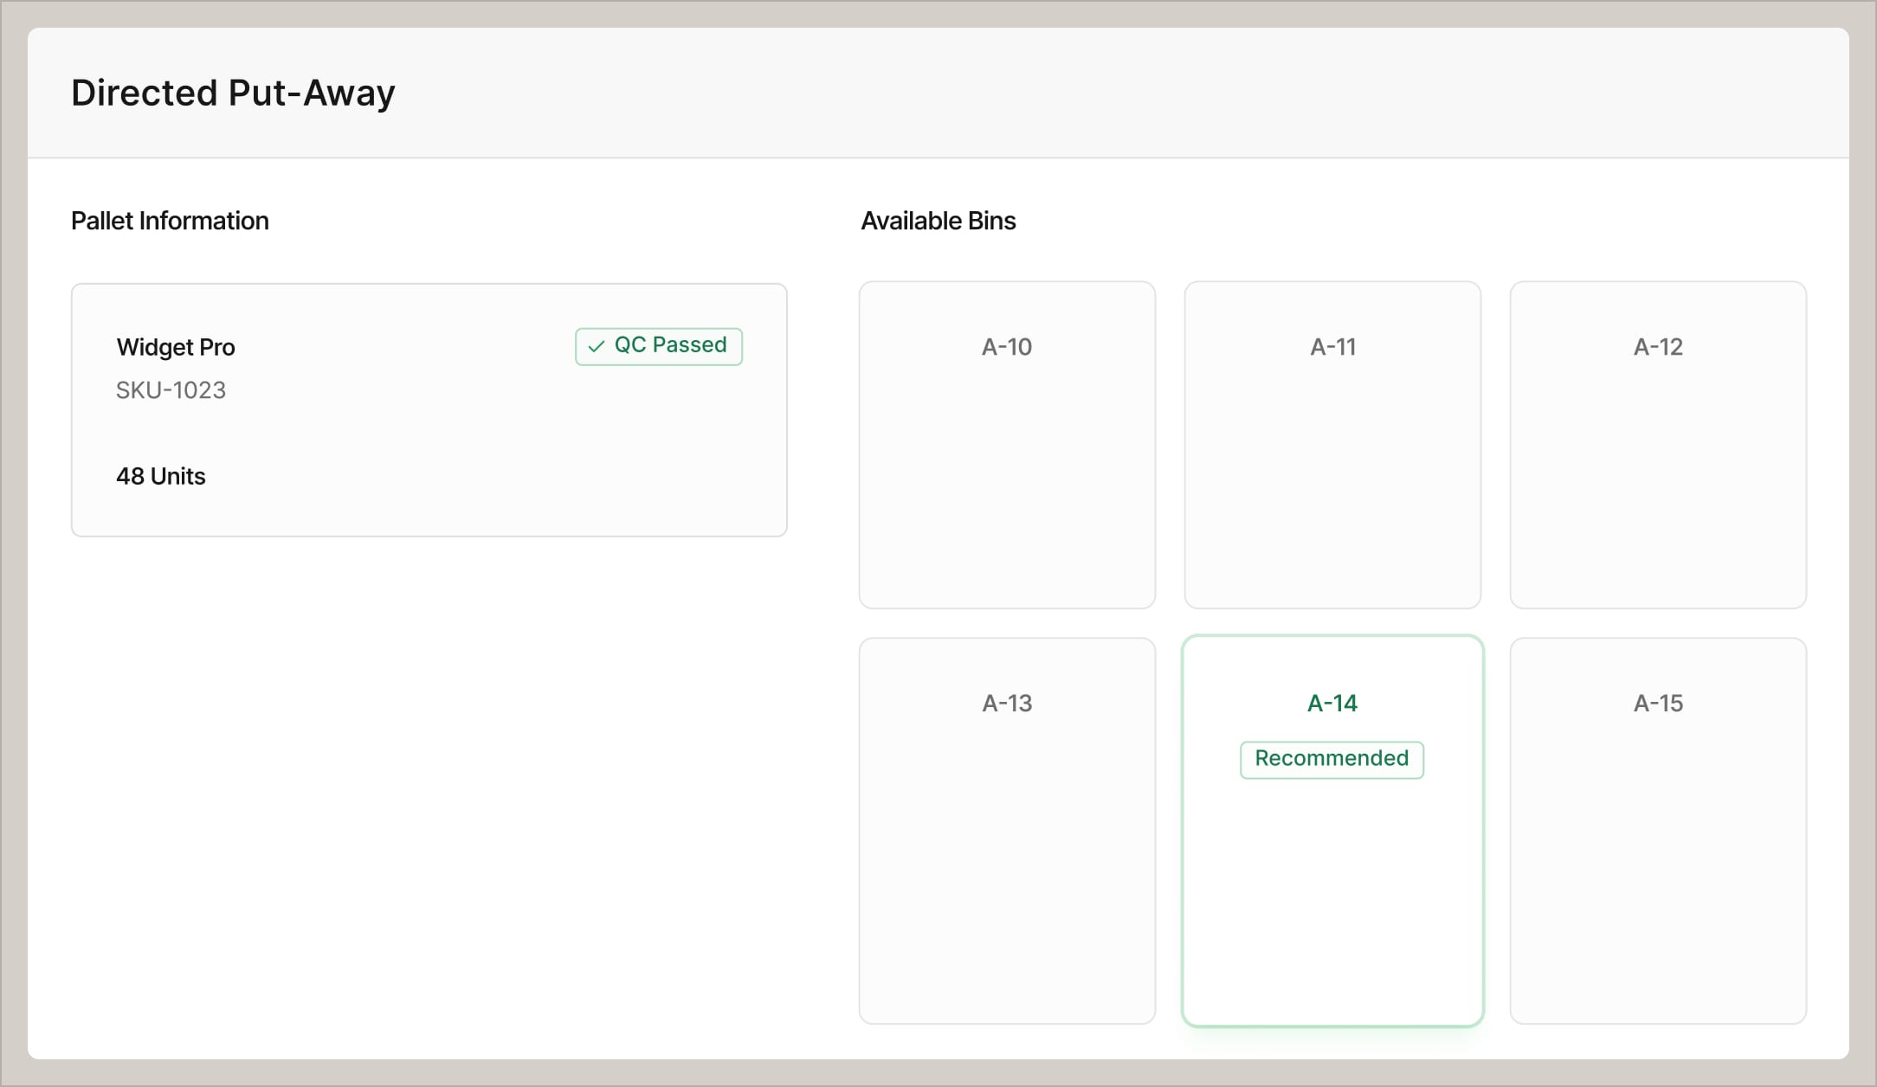Click the Widget Pro product name
This screenshot has width=1877, height=1087.
[x=176, y=347]
